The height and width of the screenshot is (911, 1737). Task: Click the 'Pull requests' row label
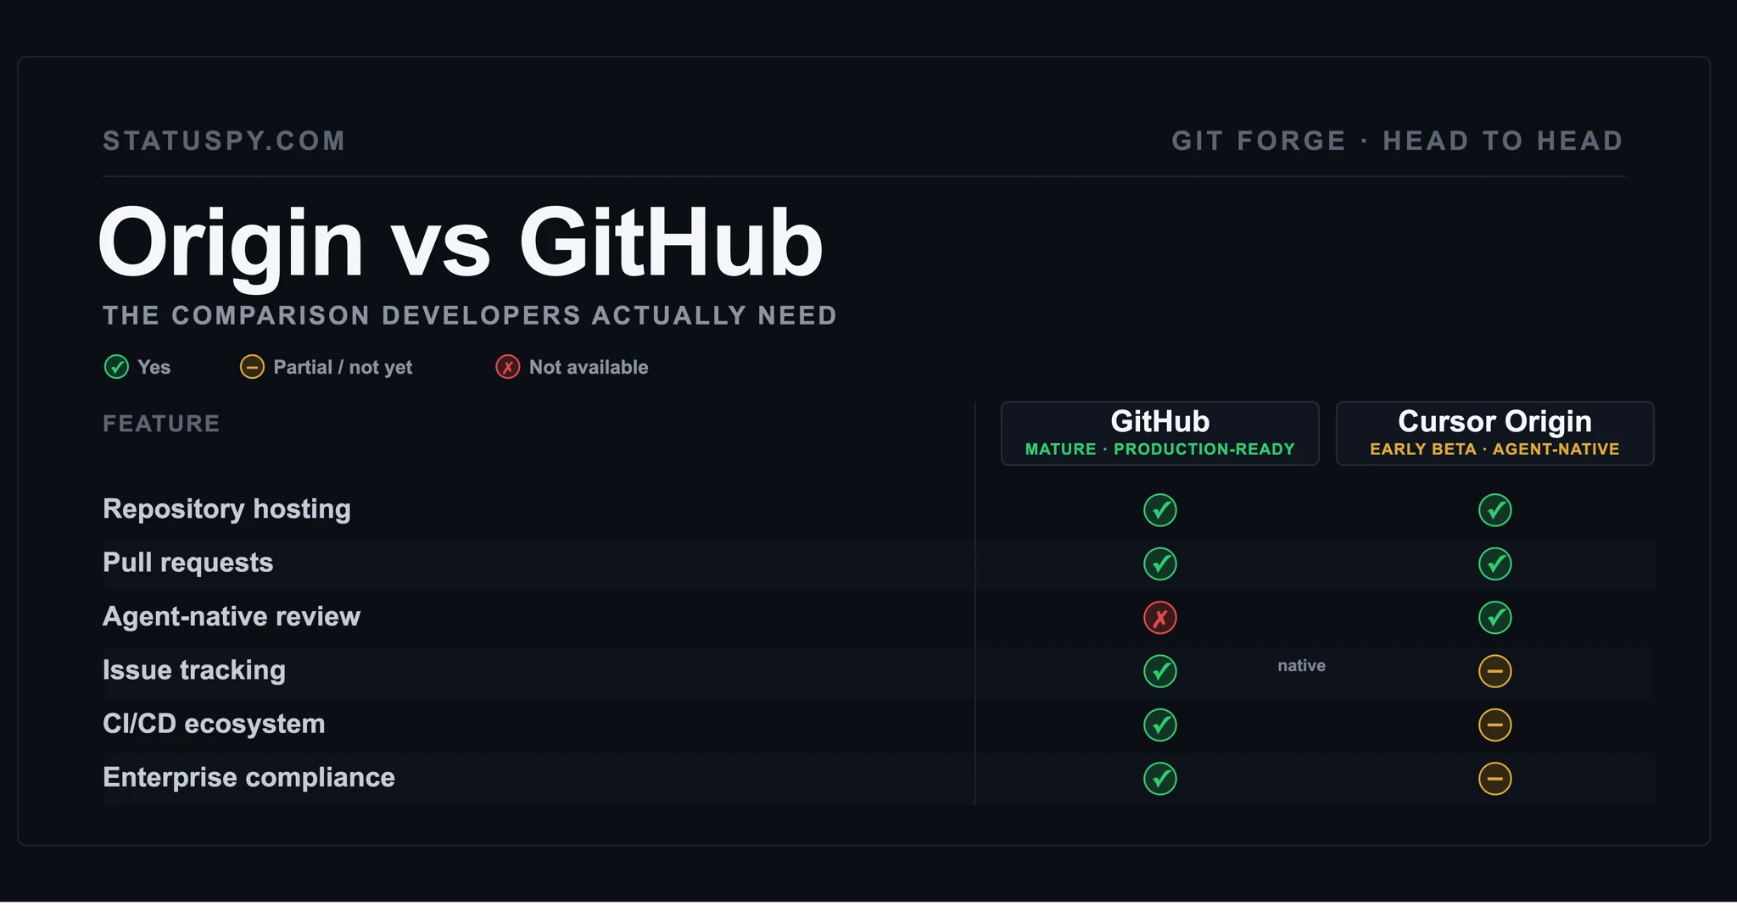tap(187, 563)
